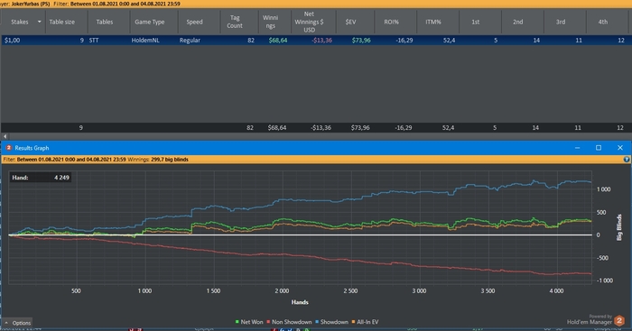Click the Net Winnings $ USD column header
The height and width of the screenshot is (331, 632).
tap(309, 22)
